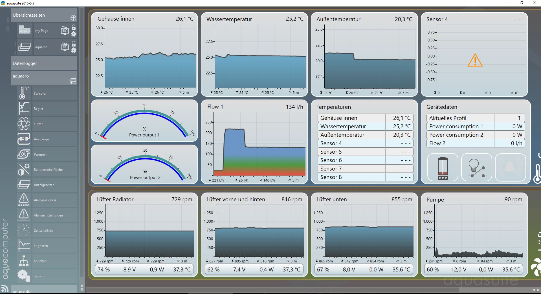Screen dimensions: 541x294
Task: Add a new overview page with the plus icon
Action: [x=73, y=18]
